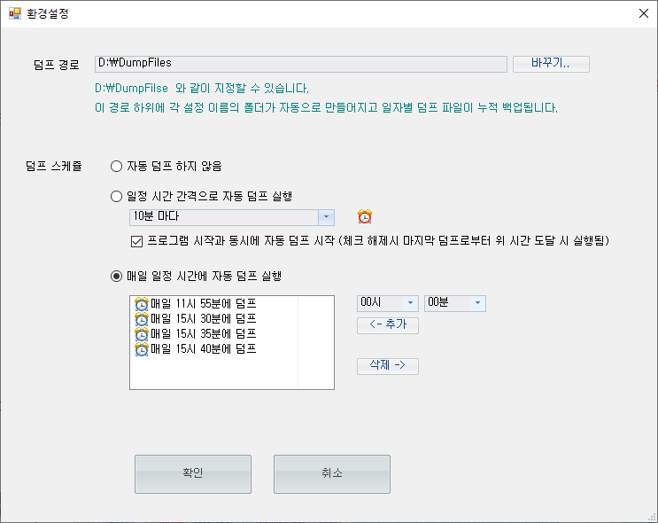Click the 덤프 경로 D:￦DumpFiles path field
658x523 pixels.
tap(301, 64)
